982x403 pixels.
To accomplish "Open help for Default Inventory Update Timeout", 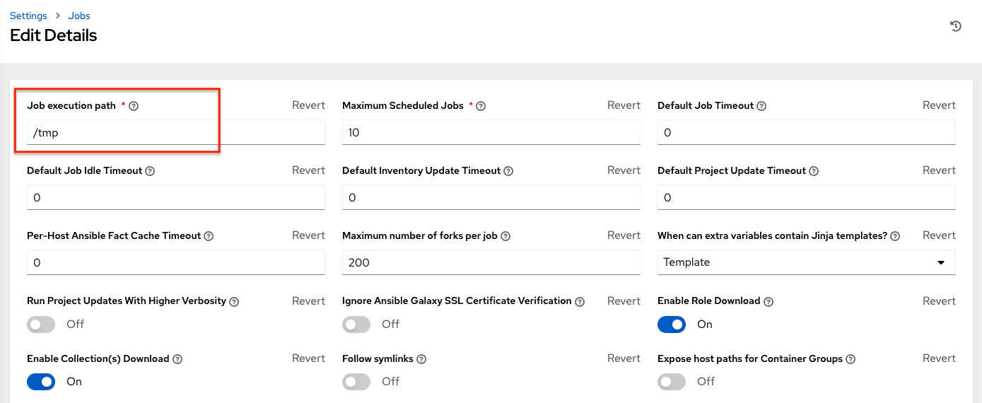I will pos(508,171).
